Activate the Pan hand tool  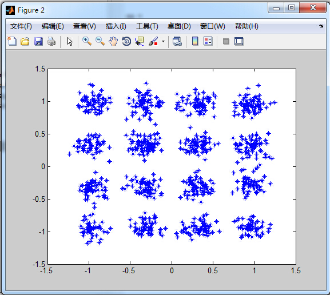pyautogui.click(x=113, y=41)
